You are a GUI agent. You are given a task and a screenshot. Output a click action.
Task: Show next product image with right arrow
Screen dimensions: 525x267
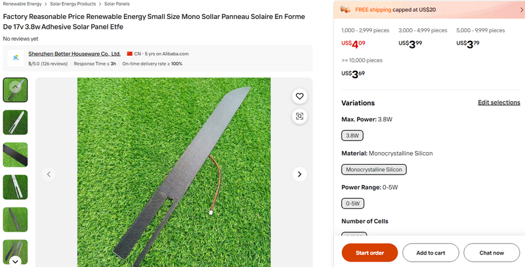click(299, 175)
